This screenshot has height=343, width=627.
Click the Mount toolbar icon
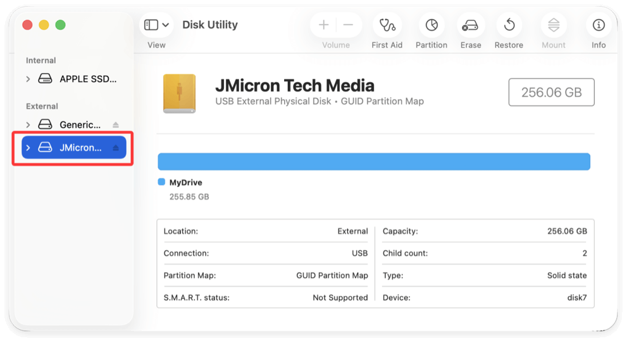coord(554,25)
